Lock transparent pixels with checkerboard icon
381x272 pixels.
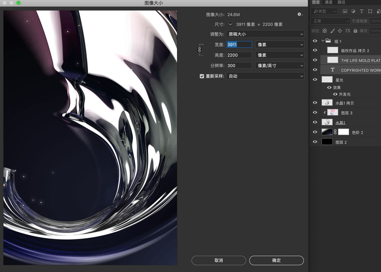click(325, 31)
